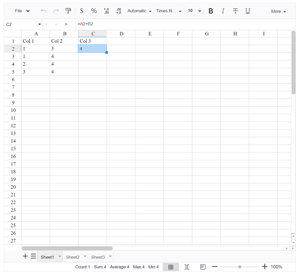The height and width of the screenshot is (275, 300).
Task: Click cell containing Col 3
Action: 92,41
